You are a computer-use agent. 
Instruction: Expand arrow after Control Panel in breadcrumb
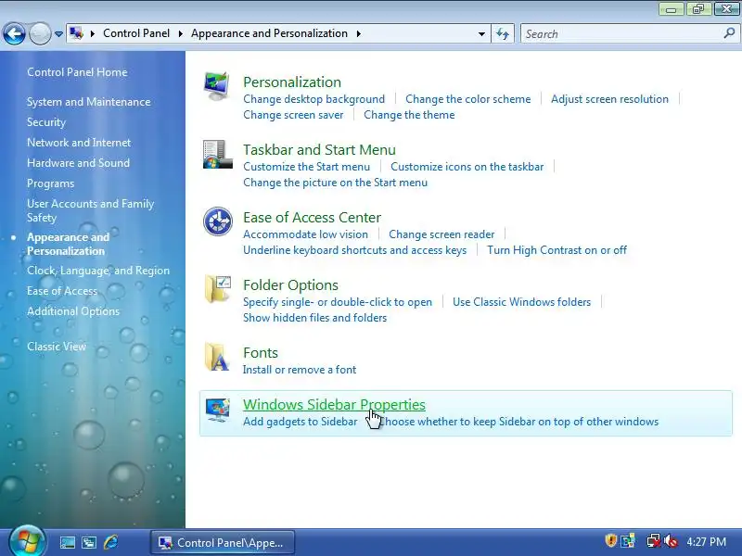point(180,33)
